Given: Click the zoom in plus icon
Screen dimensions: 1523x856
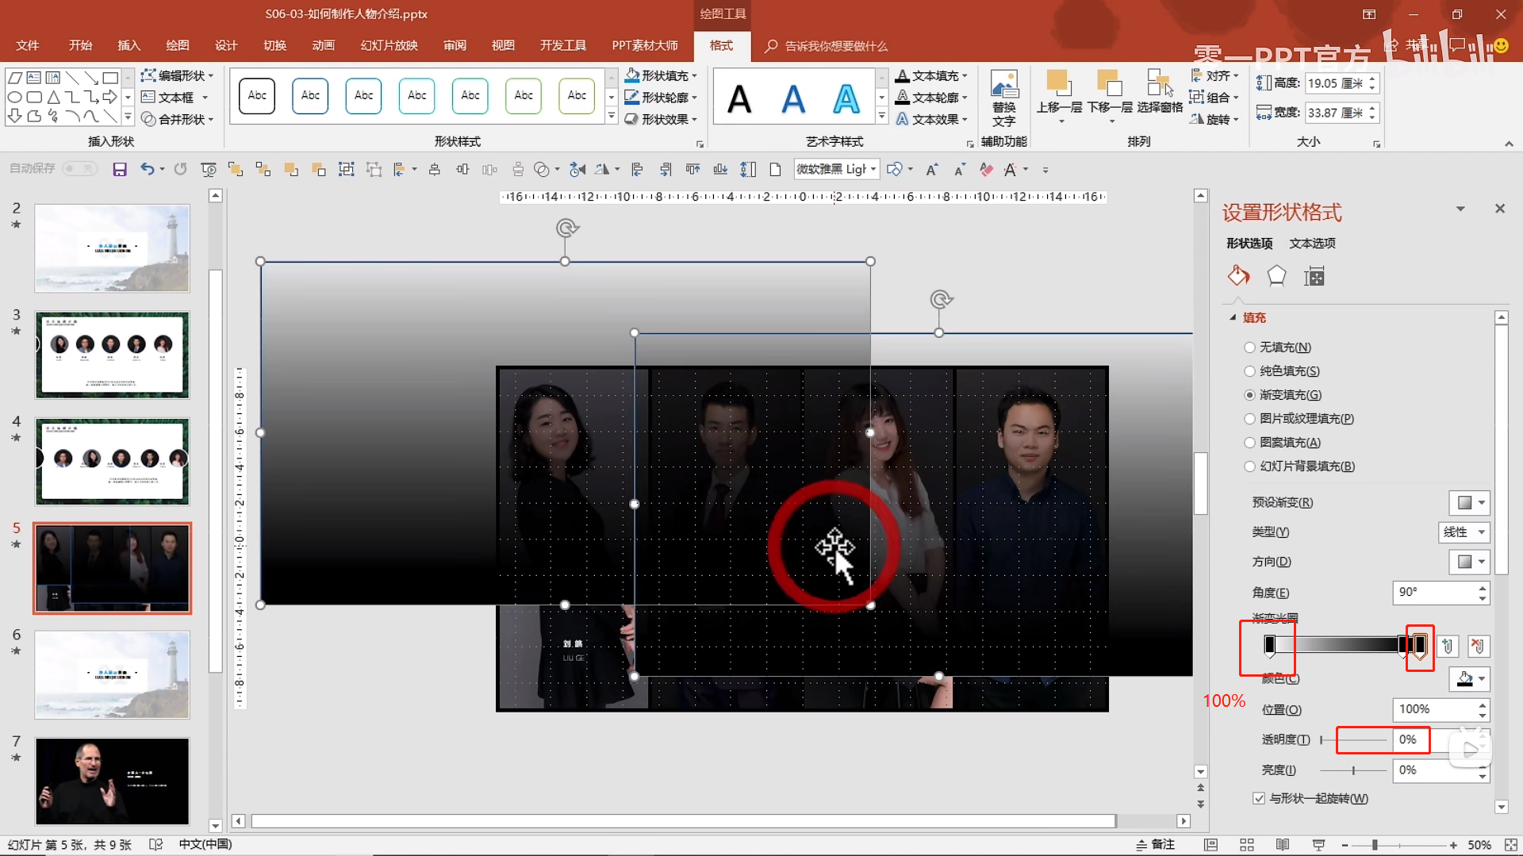Looking at the screenshot, I should coord(1453,845).
